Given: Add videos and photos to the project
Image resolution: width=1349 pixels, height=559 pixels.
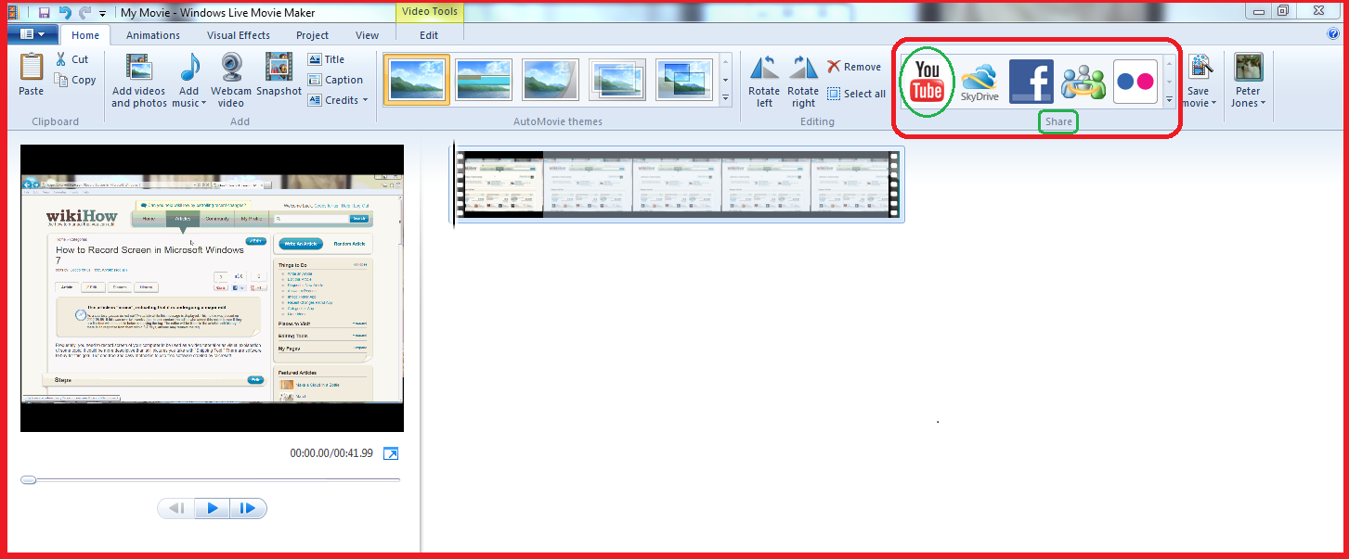Looking at the screenshot, I should coord(139,81).
